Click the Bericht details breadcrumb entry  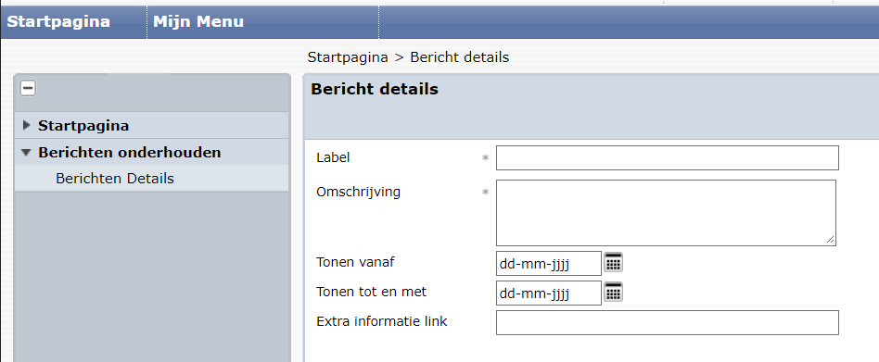460,57
